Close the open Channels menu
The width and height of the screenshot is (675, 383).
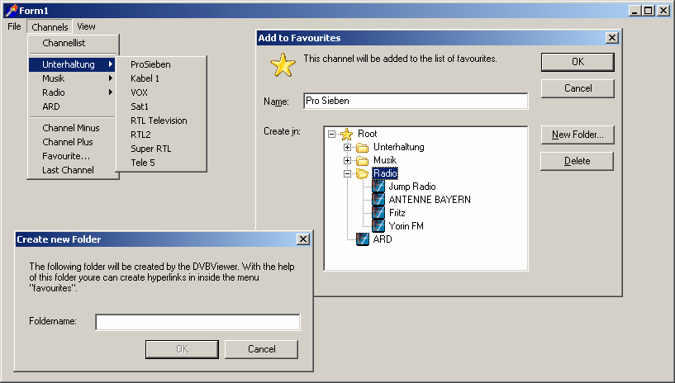(x=50, y=27)
